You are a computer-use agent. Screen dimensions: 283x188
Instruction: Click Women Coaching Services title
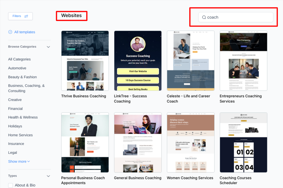coord(190,178)
